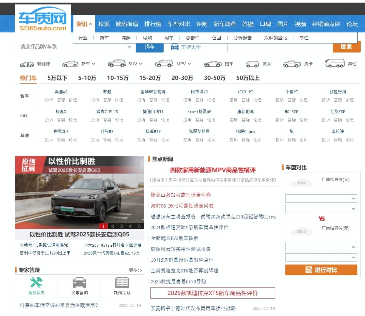Switch to the 热门车 price tab

[x=28, y=78]
